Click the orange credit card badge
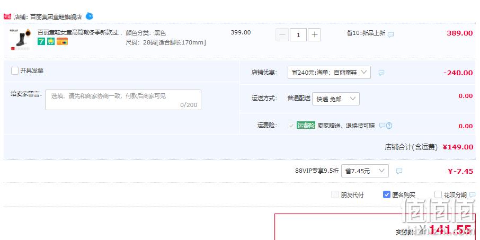The width and height of the screenshot is (480, 240). click(62, 41)
